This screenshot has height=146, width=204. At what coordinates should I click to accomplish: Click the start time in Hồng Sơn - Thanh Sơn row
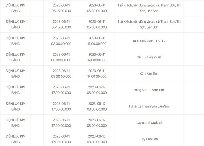[x=61, y=90]
